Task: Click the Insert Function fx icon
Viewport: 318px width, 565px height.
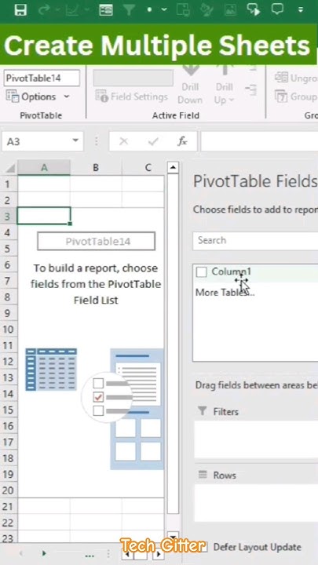Action: [182, 141]
